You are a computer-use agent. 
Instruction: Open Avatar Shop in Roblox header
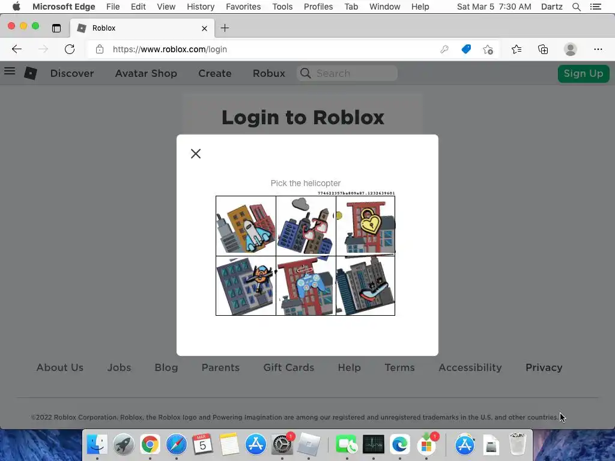point(146,73)
